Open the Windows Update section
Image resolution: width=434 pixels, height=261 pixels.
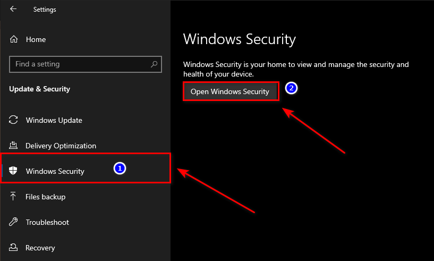point(54,120)
